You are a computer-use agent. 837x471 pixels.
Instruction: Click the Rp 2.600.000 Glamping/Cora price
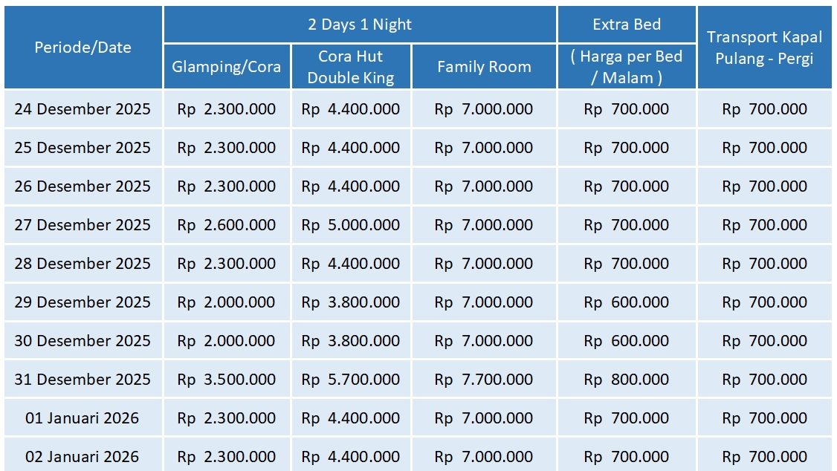pos(227,225)
